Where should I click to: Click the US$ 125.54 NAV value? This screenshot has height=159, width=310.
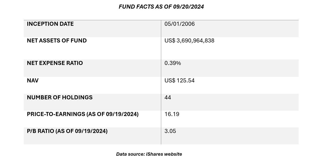(x=179, y=81)
